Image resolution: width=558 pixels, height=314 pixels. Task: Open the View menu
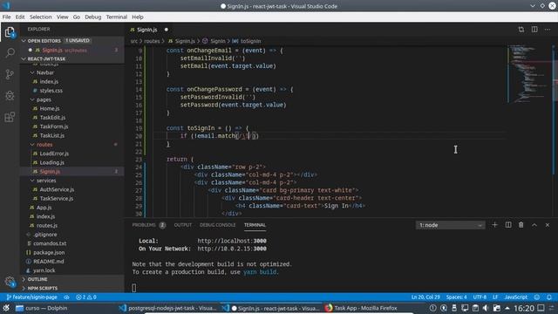pyautogui.click(x=62, y=17)
